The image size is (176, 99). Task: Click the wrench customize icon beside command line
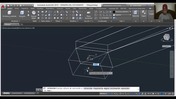pos(41,90)
